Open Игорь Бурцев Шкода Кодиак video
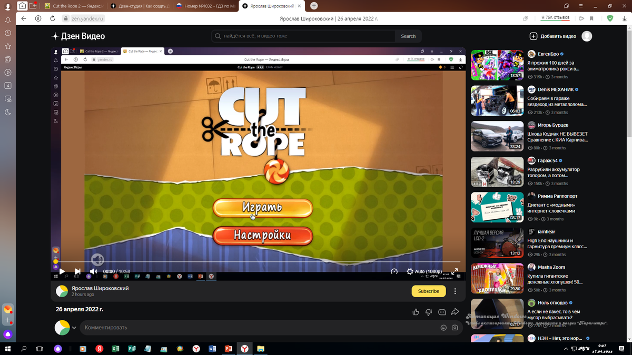The width and height of the screenshot is (632, 355). point(557,137)
